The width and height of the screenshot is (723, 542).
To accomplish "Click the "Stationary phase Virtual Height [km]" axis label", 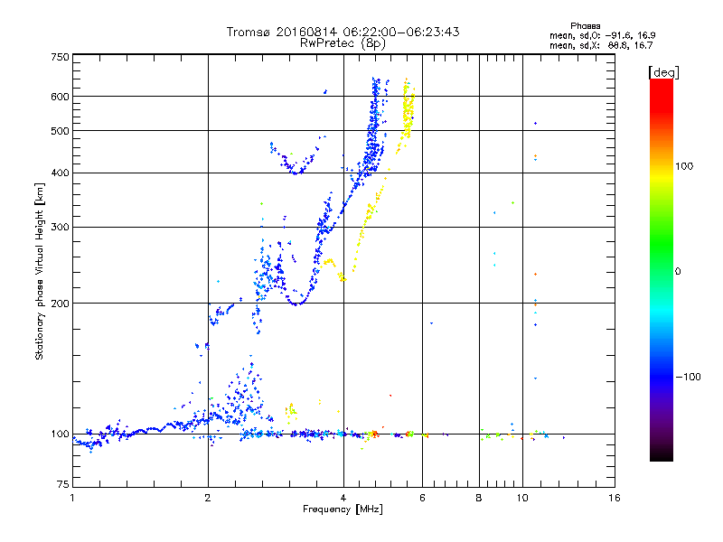I will [x=39, y=272].
